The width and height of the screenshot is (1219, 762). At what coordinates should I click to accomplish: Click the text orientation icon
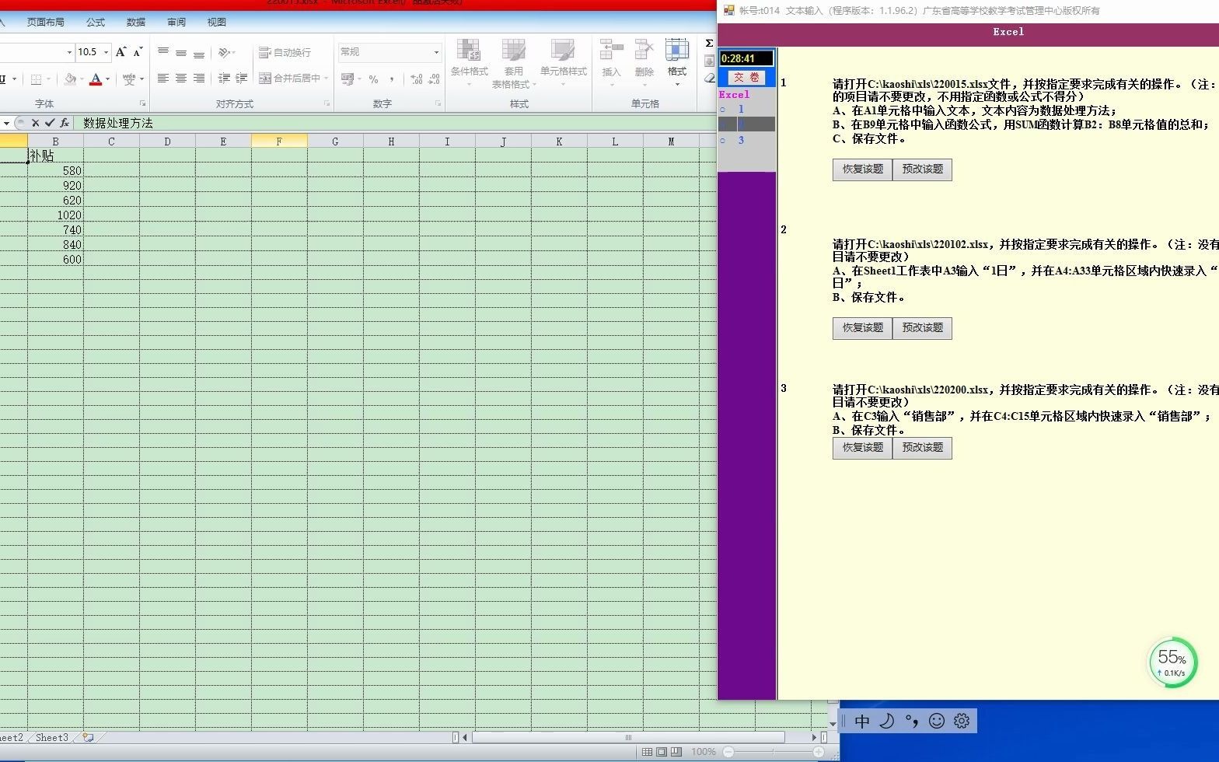click(225, 52)
